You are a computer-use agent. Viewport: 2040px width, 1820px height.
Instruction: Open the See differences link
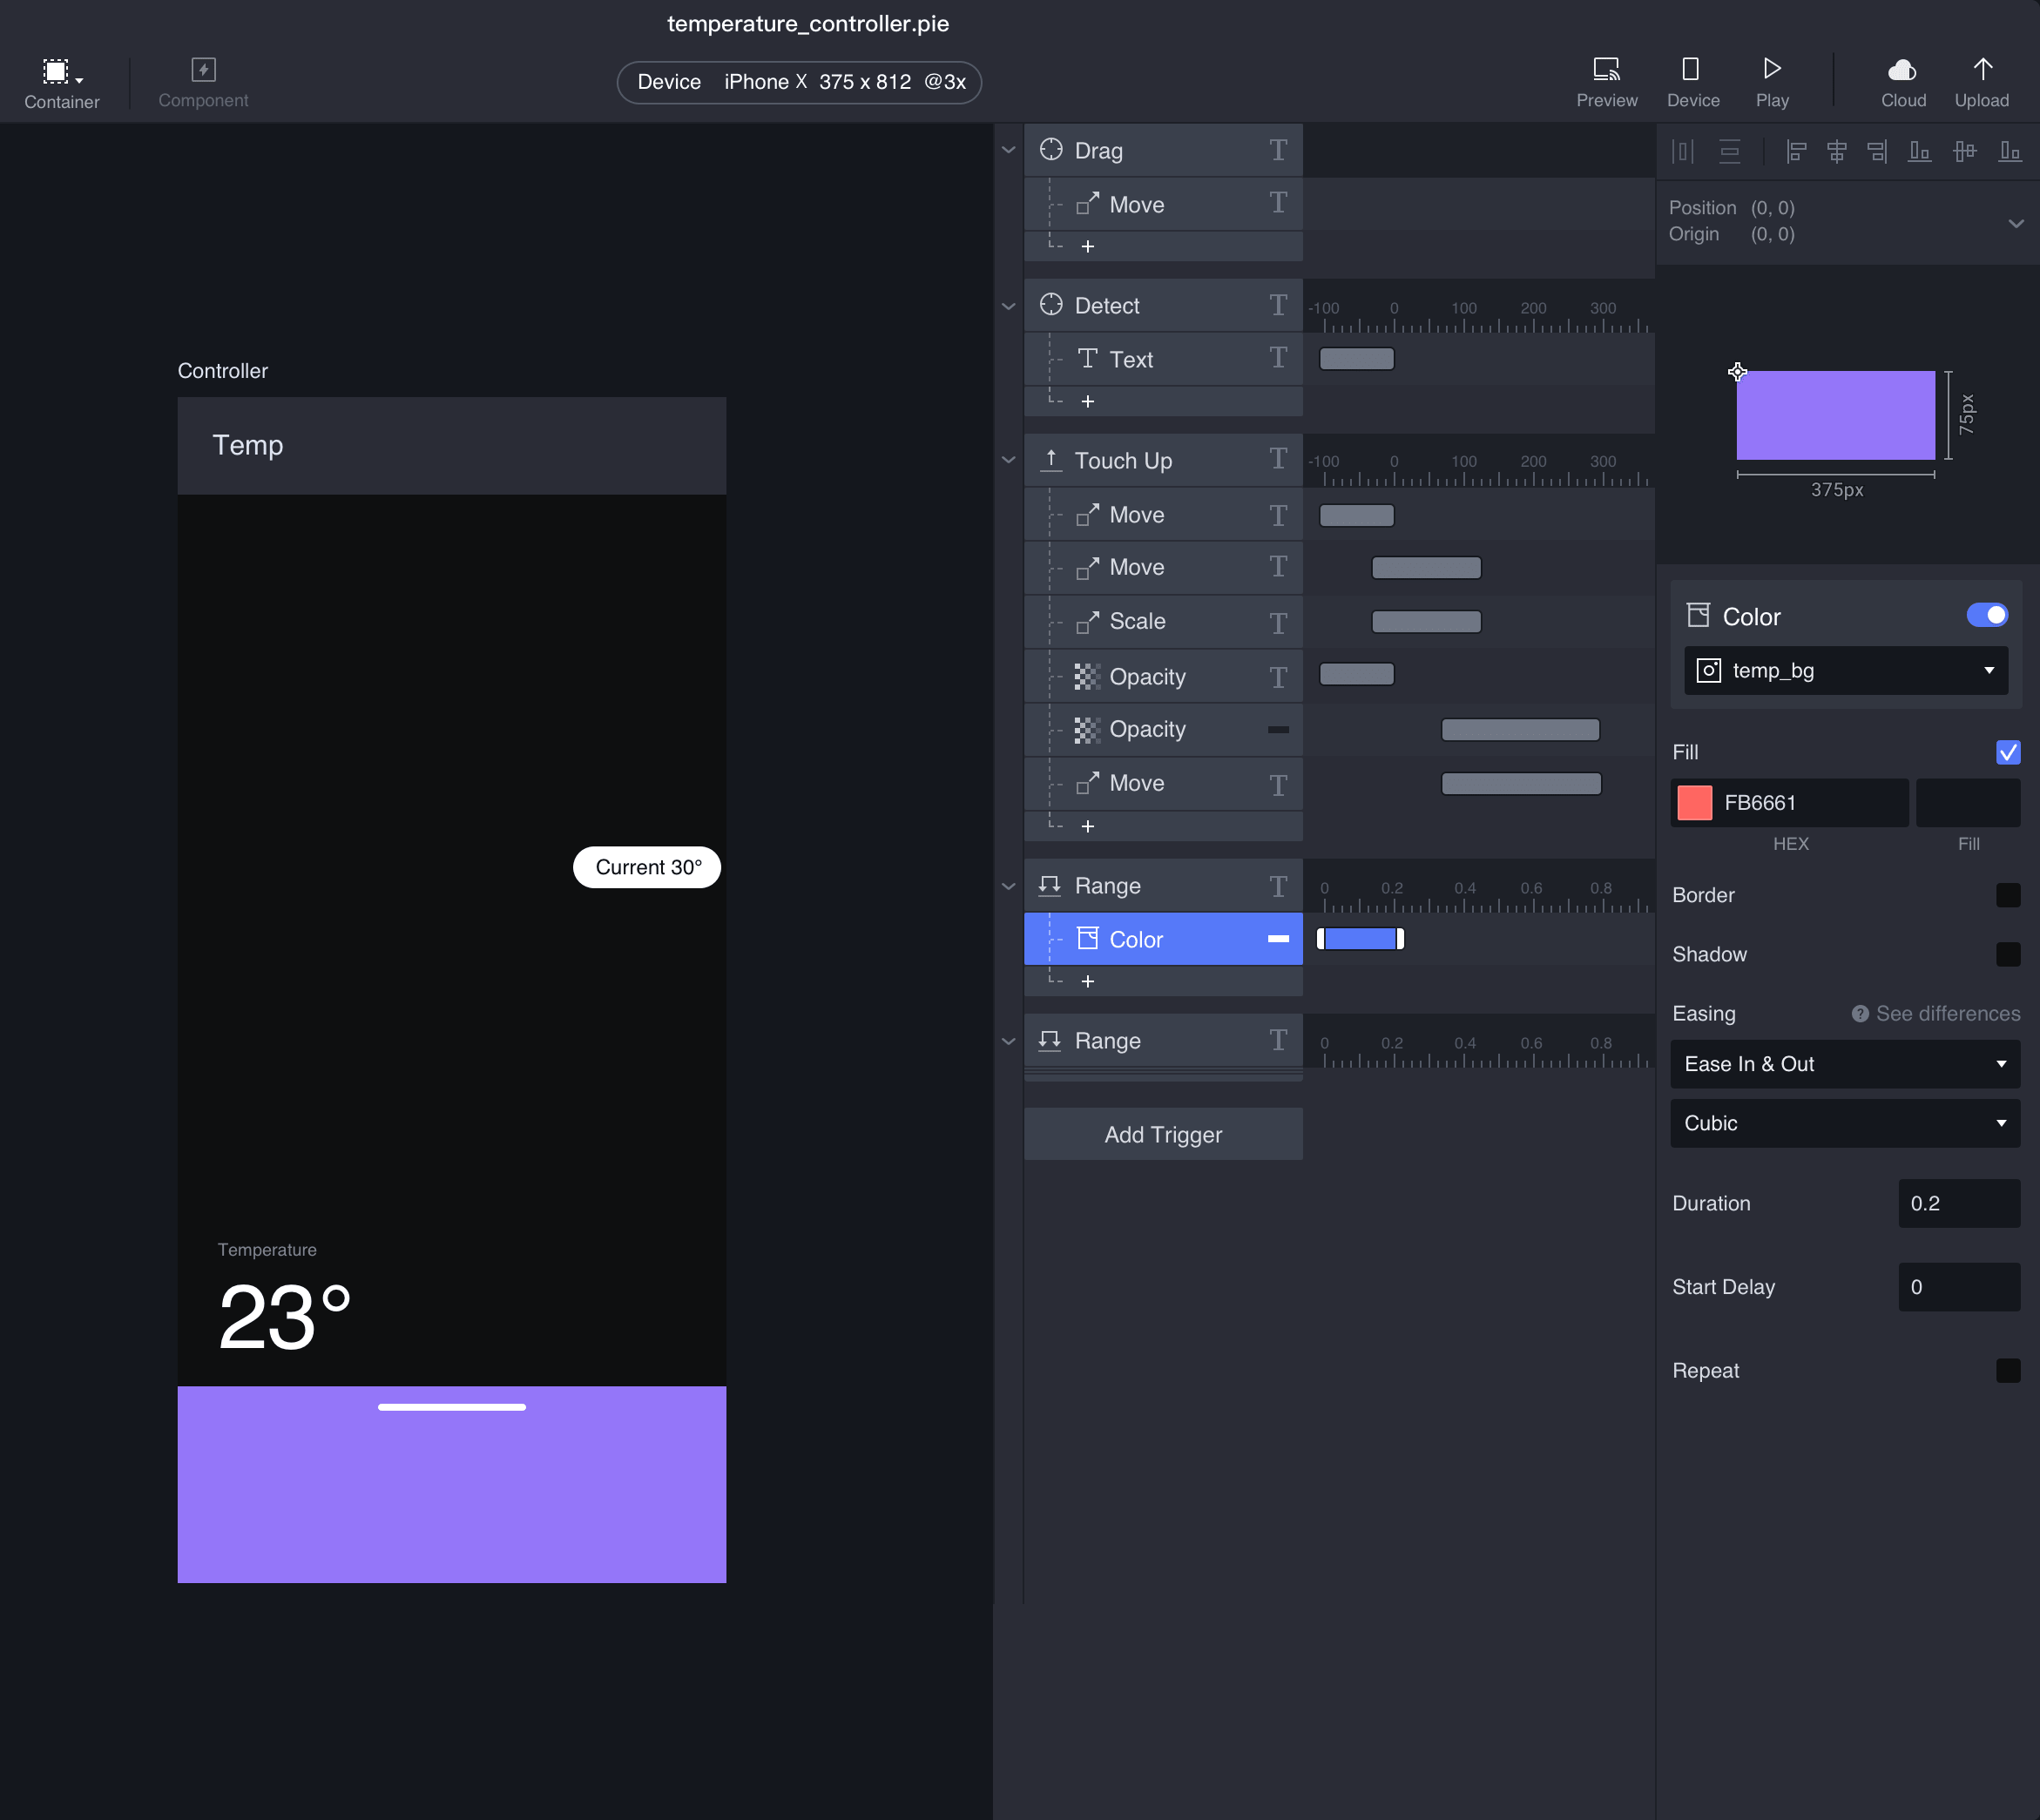point(1946,1013)
